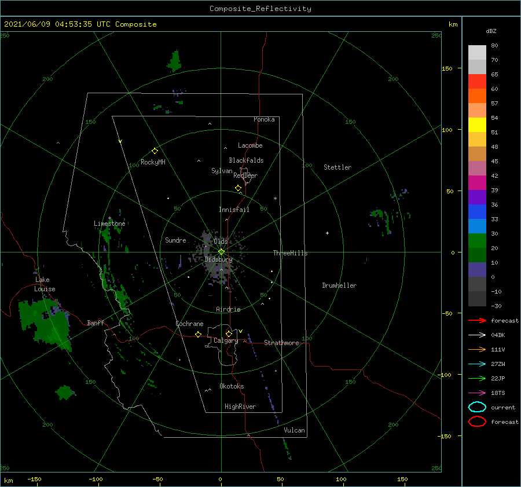Click the Drumheller town label
The height and width of the screenshot is (487, 521).
[x=339, y=285]
